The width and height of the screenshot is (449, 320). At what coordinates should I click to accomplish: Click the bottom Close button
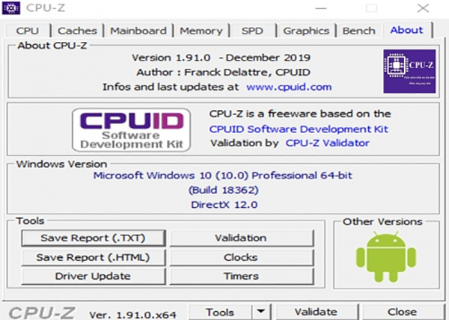(402, 312)
